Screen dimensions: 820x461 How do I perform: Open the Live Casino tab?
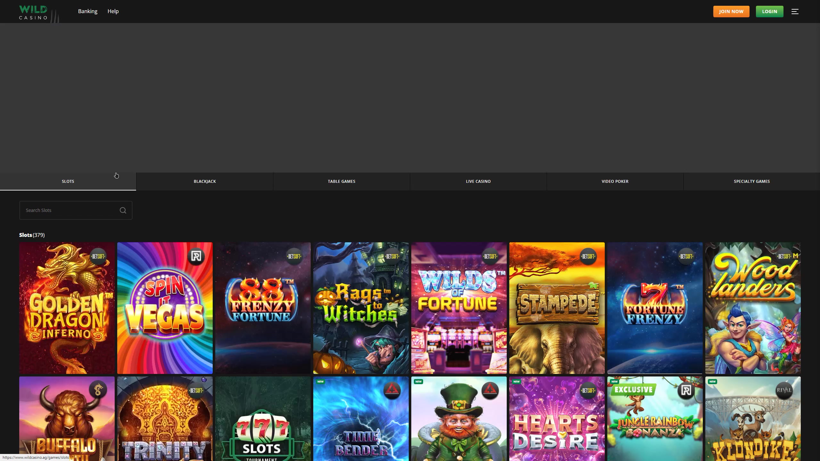478,182
